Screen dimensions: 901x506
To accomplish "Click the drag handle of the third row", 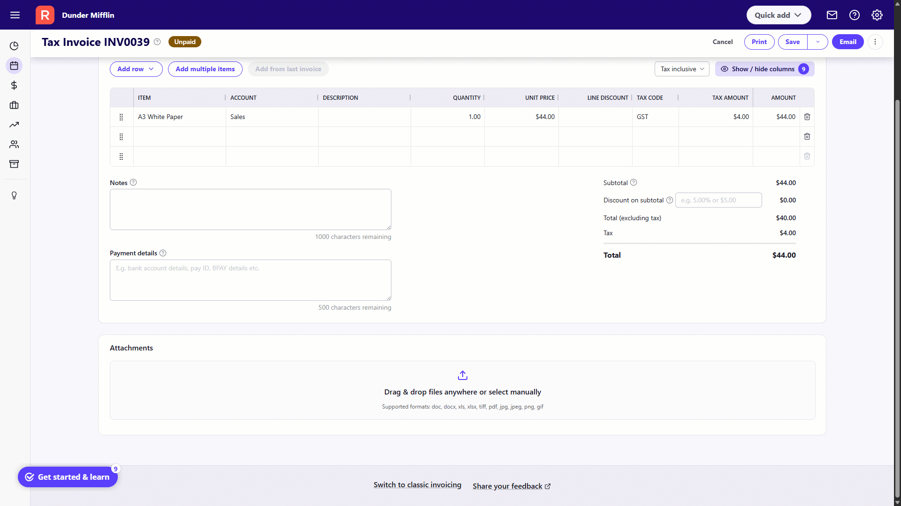I will tap(121, 156).
